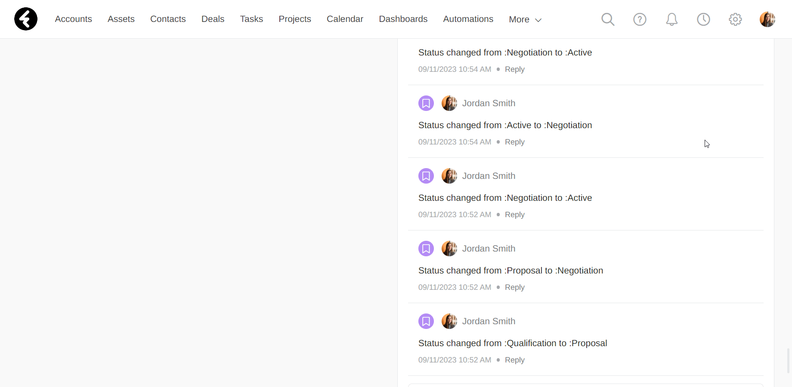Go to the Tasks menu
The height and width of the screenshot is (387, 792).
pos(251,19)
